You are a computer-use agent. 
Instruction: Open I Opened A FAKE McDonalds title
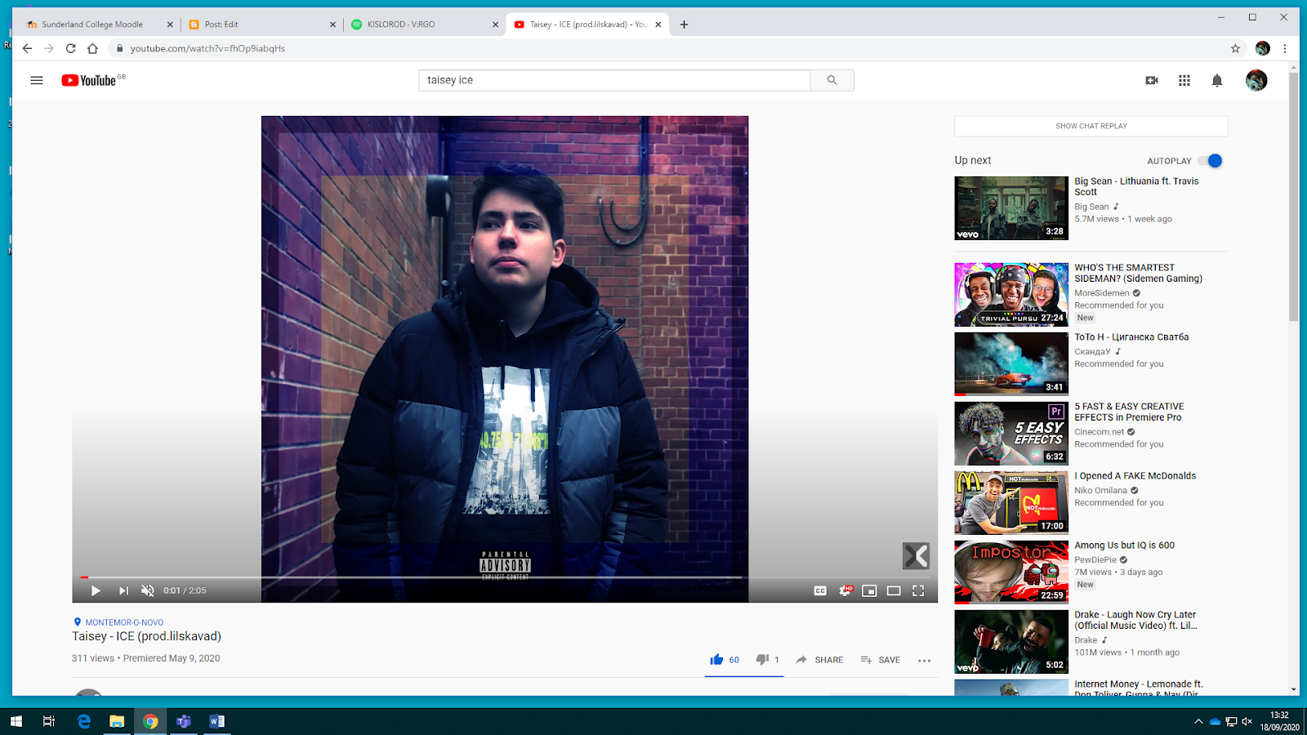(1135, 476)
